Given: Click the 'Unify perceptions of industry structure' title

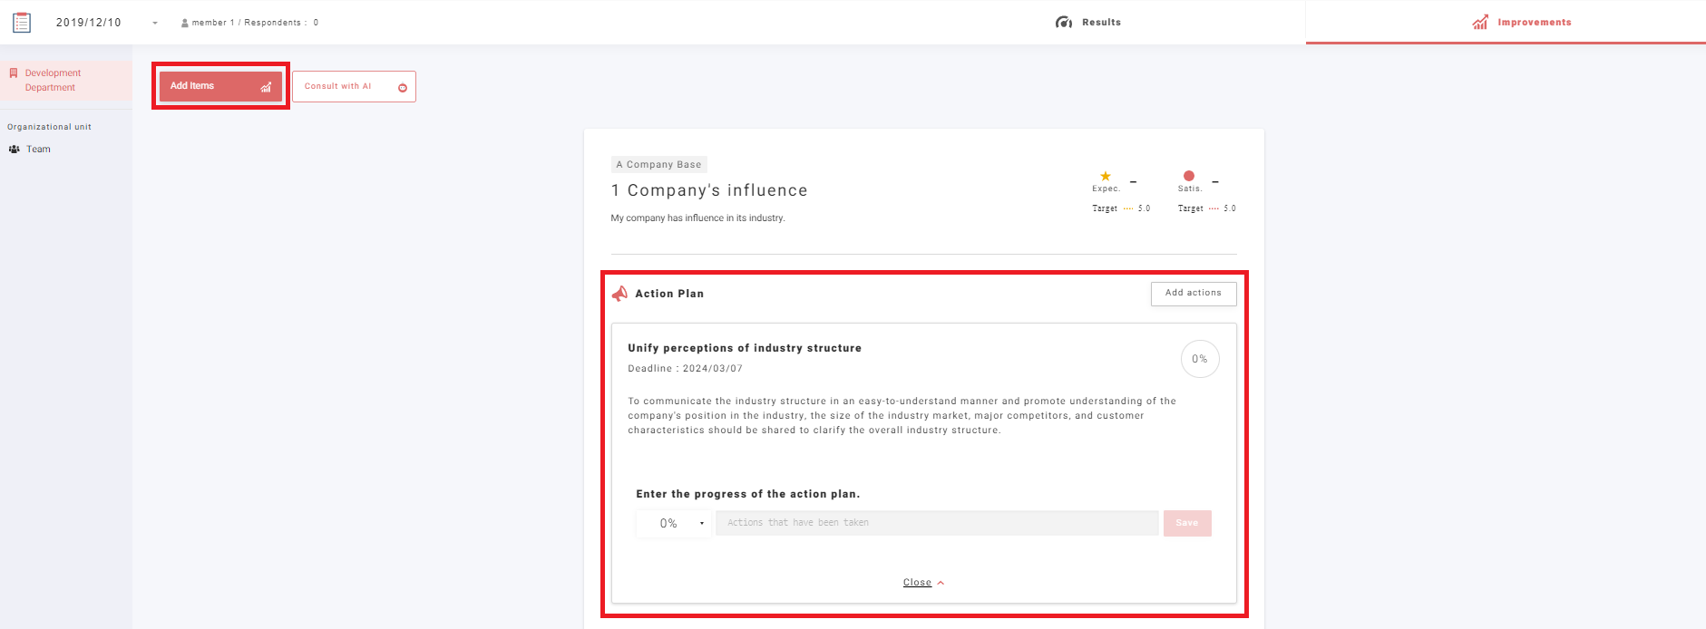Looking at the screenshot, I should pyautogui.click(x=745, y=348).
